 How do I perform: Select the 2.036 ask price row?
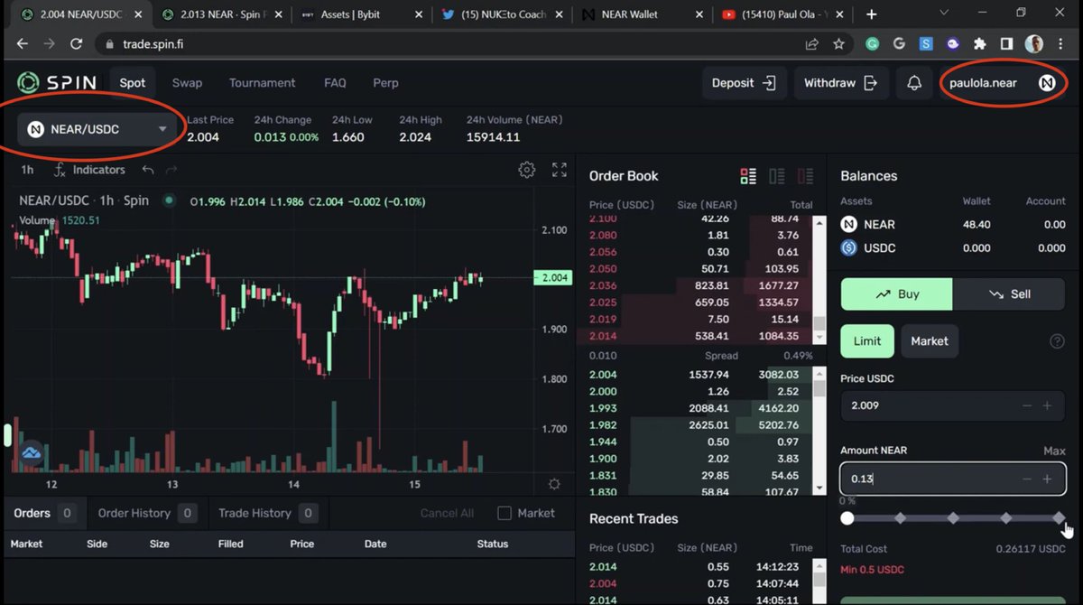pos(693,285)
